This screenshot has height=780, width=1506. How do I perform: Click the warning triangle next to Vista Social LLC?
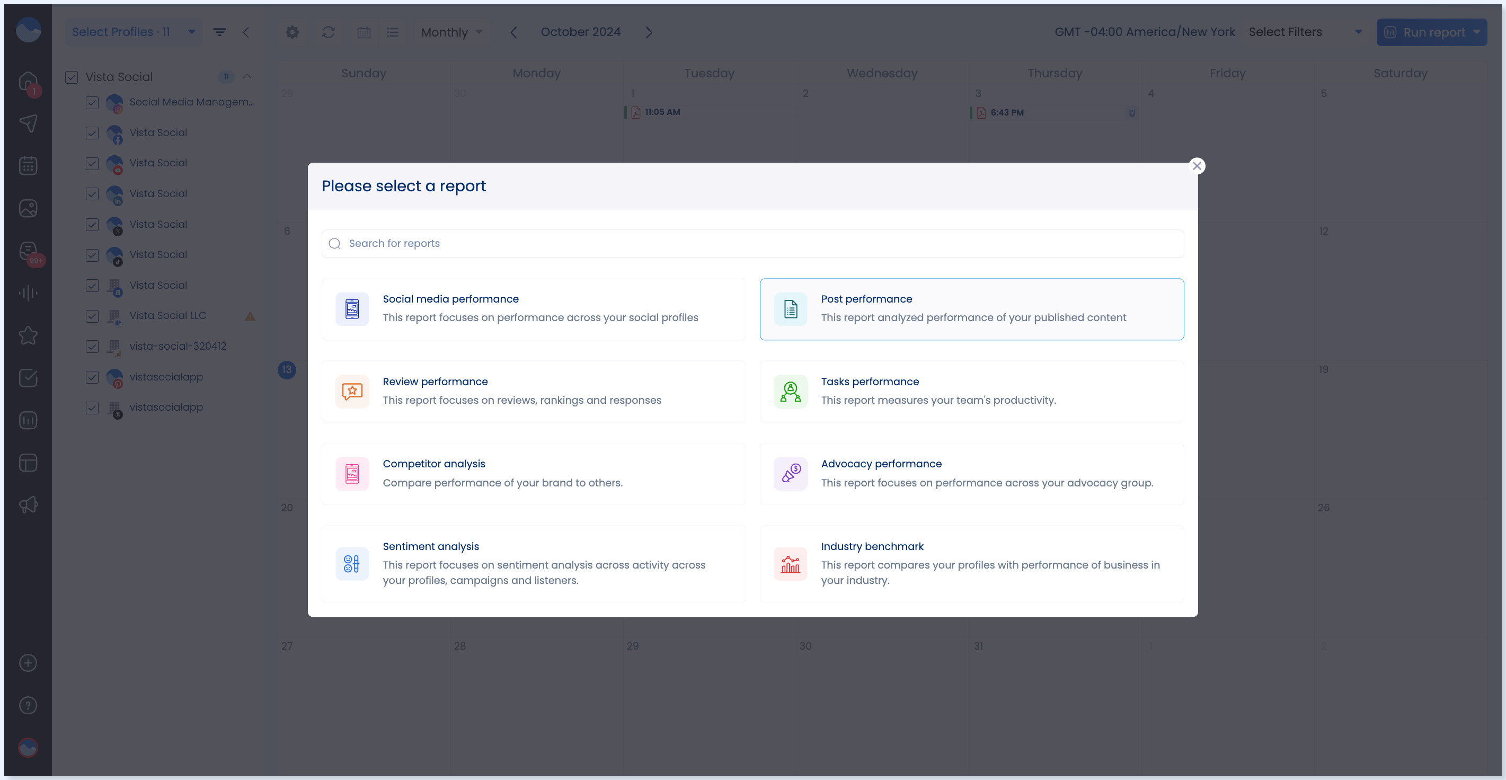point(250,316)
